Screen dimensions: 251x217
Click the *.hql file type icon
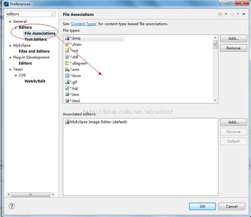[x=67, y=88]
